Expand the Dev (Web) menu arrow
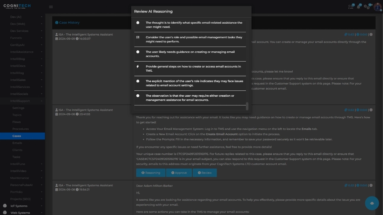The height and width of the screenshot is (215, 383). point(42,24)
